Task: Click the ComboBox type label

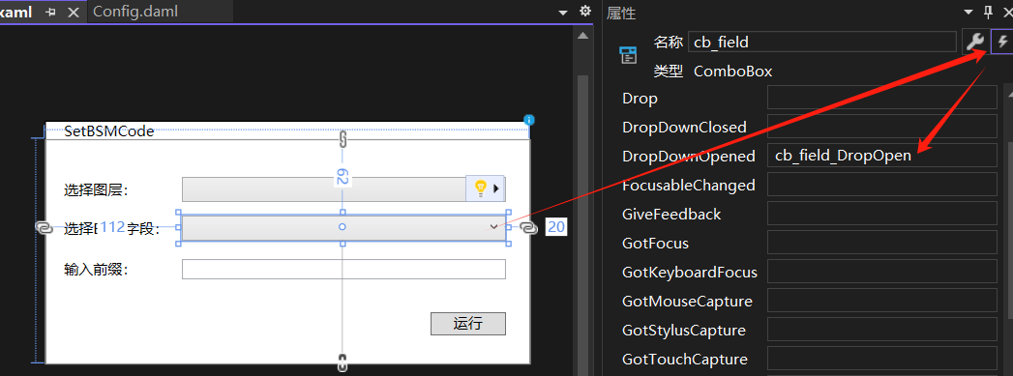Action: point(732,71)
